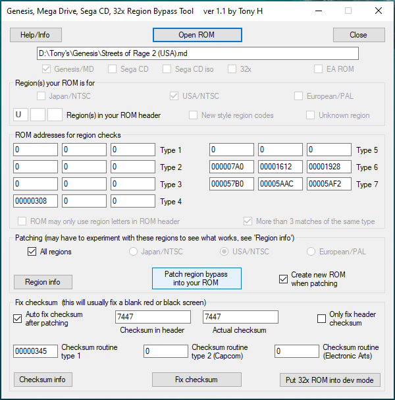The height and width of the screenshot is (400, 395).
Task: Click Checksum routine type 1 field
Action: pos(35,352)
